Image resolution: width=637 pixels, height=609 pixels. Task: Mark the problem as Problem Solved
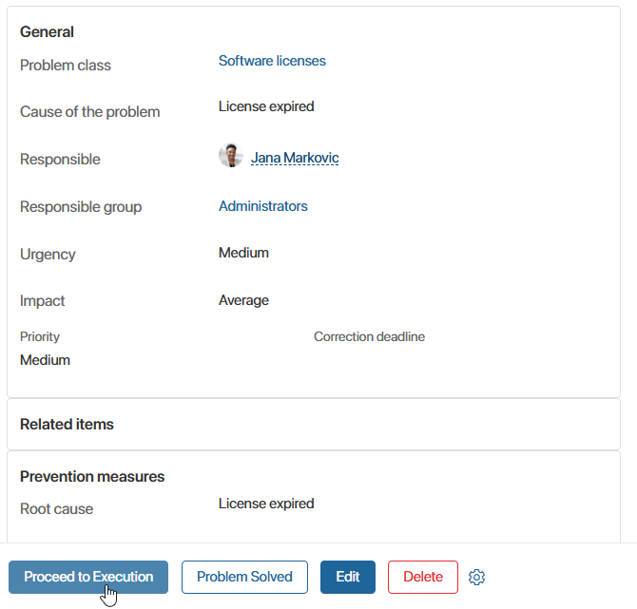tap(244, 577)
